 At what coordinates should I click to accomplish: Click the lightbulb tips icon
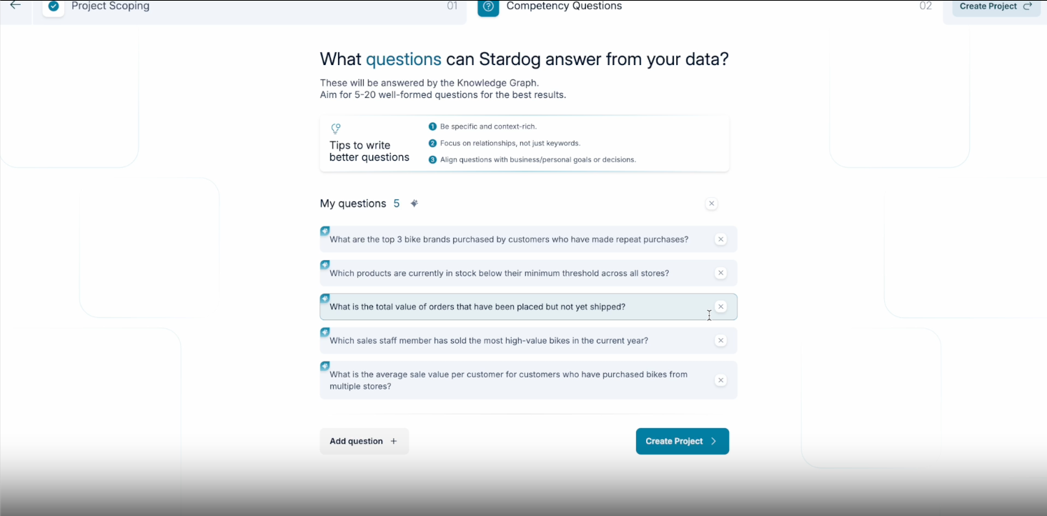click(x=336, y=129)
